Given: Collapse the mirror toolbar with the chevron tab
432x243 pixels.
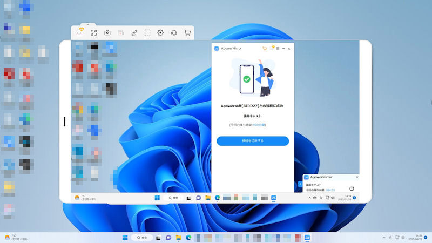Looking at the screenshot, I should point(88,24).
